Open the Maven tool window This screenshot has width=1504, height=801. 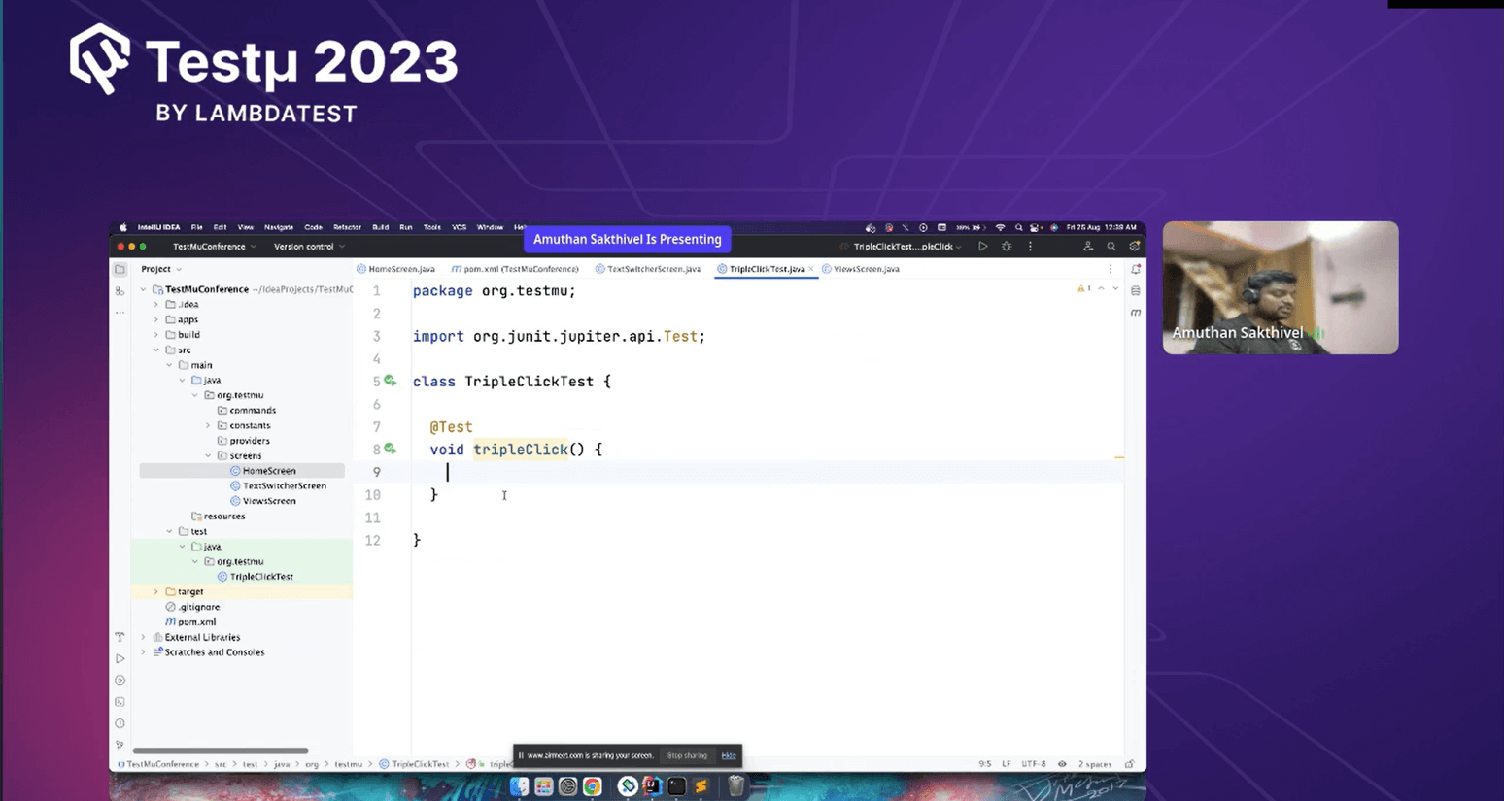(x=1135, y=313)
